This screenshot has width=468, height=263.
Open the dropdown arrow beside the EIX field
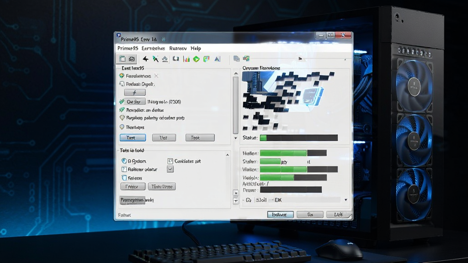pos(346,200)
